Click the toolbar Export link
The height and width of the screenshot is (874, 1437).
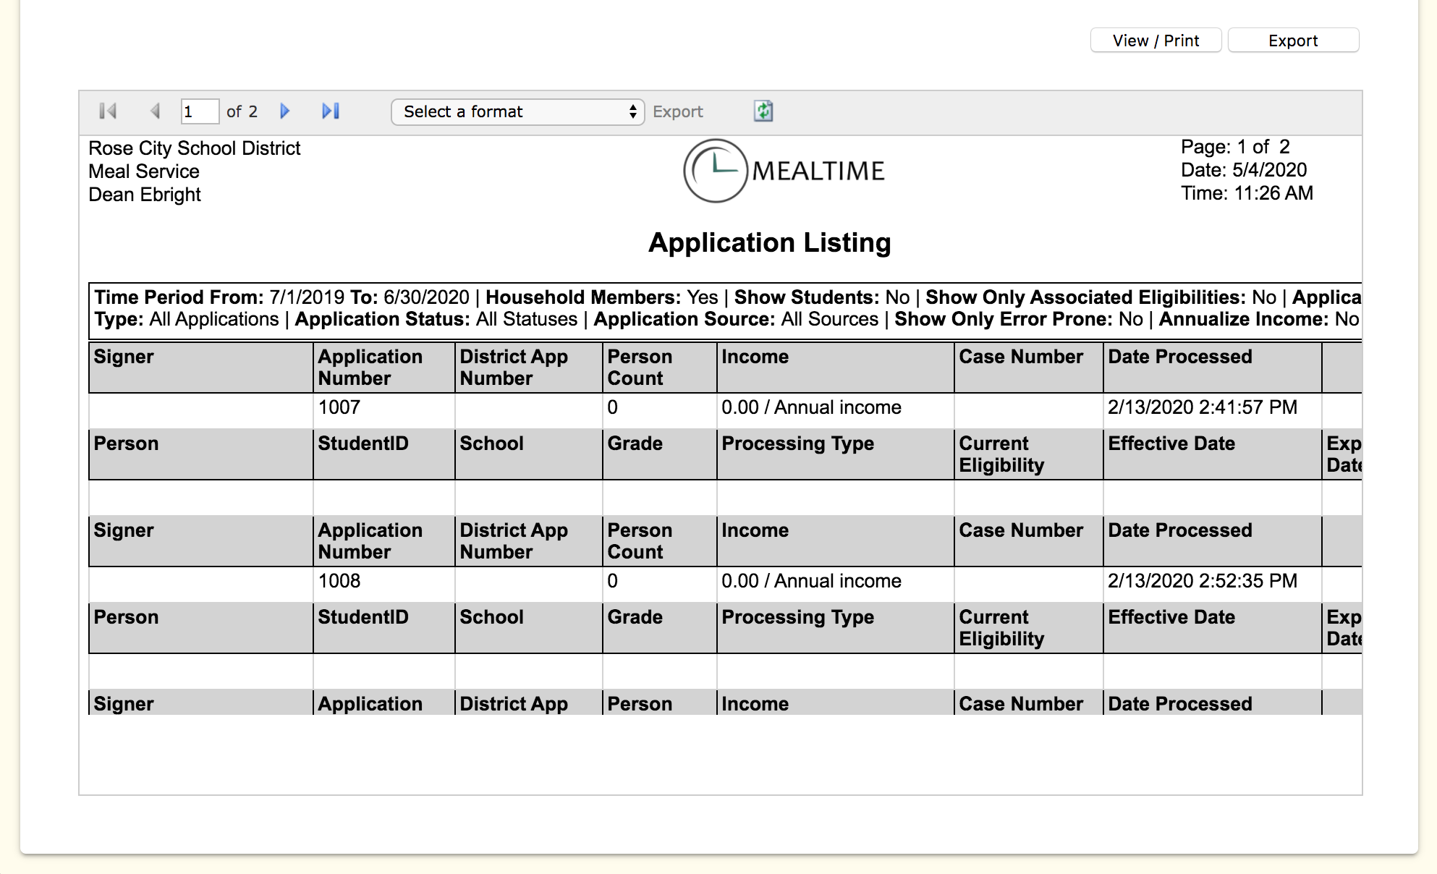click(x=677, y=111)
